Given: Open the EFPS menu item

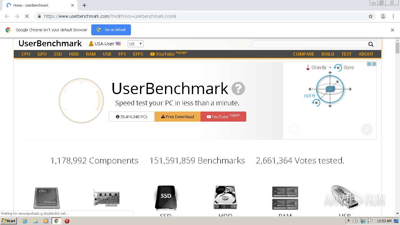Looking at the screenshot, I should (x=138, y=54).
